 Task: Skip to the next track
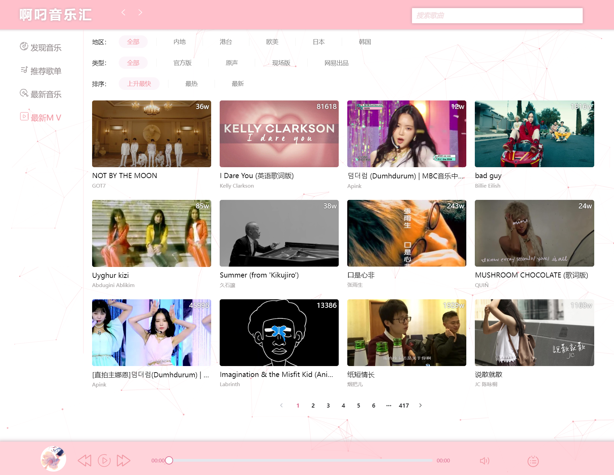(123, 461)
